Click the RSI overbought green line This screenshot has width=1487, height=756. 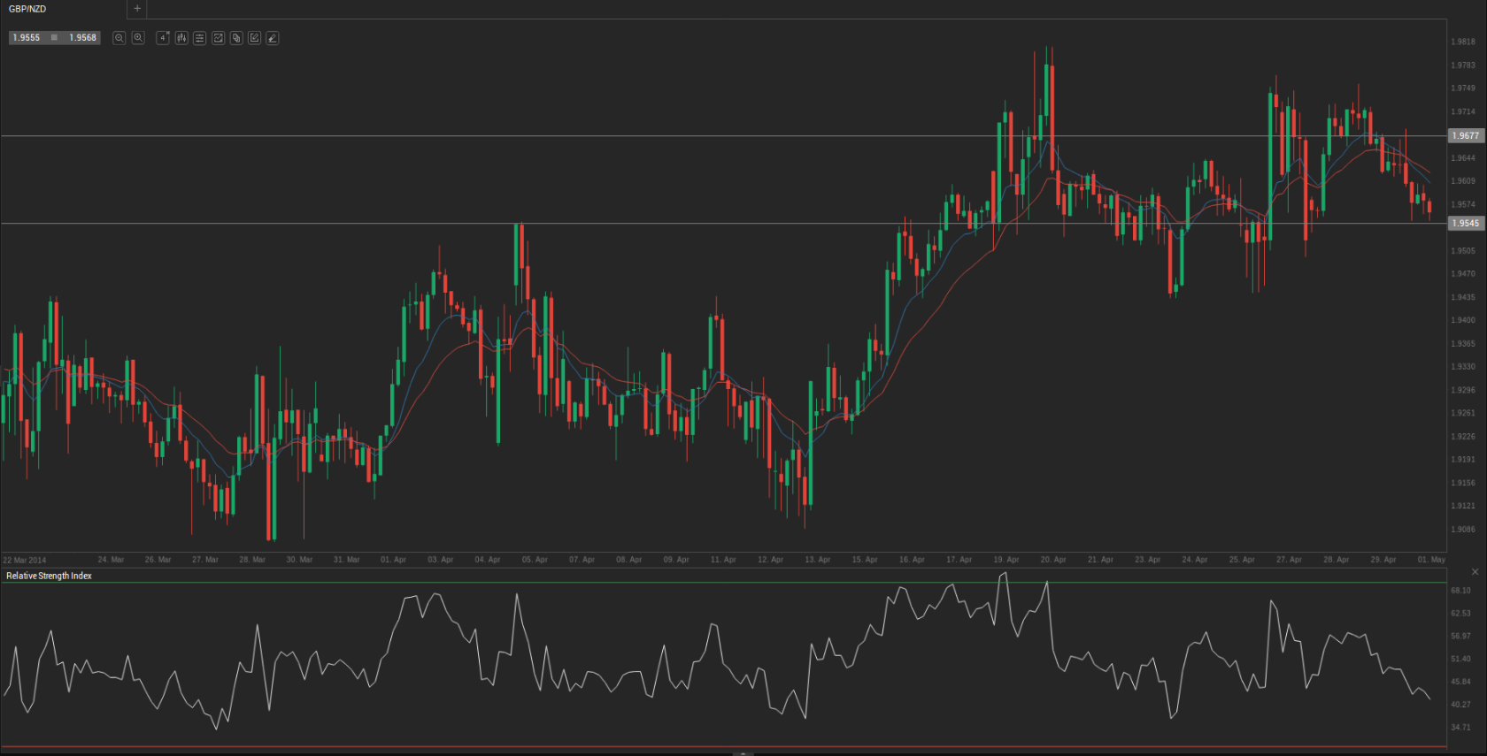708,583
